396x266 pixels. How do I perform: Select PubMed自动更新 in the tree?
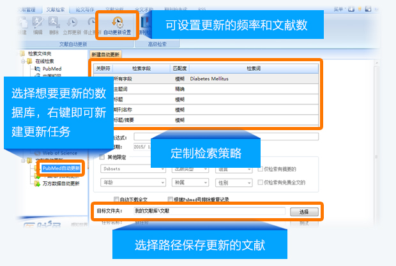pos(61,168)
